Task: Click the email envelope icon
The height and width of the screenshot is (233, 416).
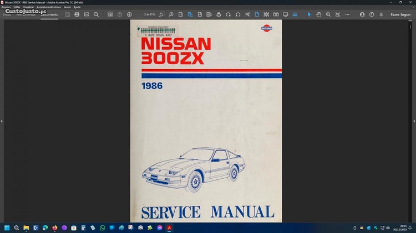Action: (x=87, y=14)
